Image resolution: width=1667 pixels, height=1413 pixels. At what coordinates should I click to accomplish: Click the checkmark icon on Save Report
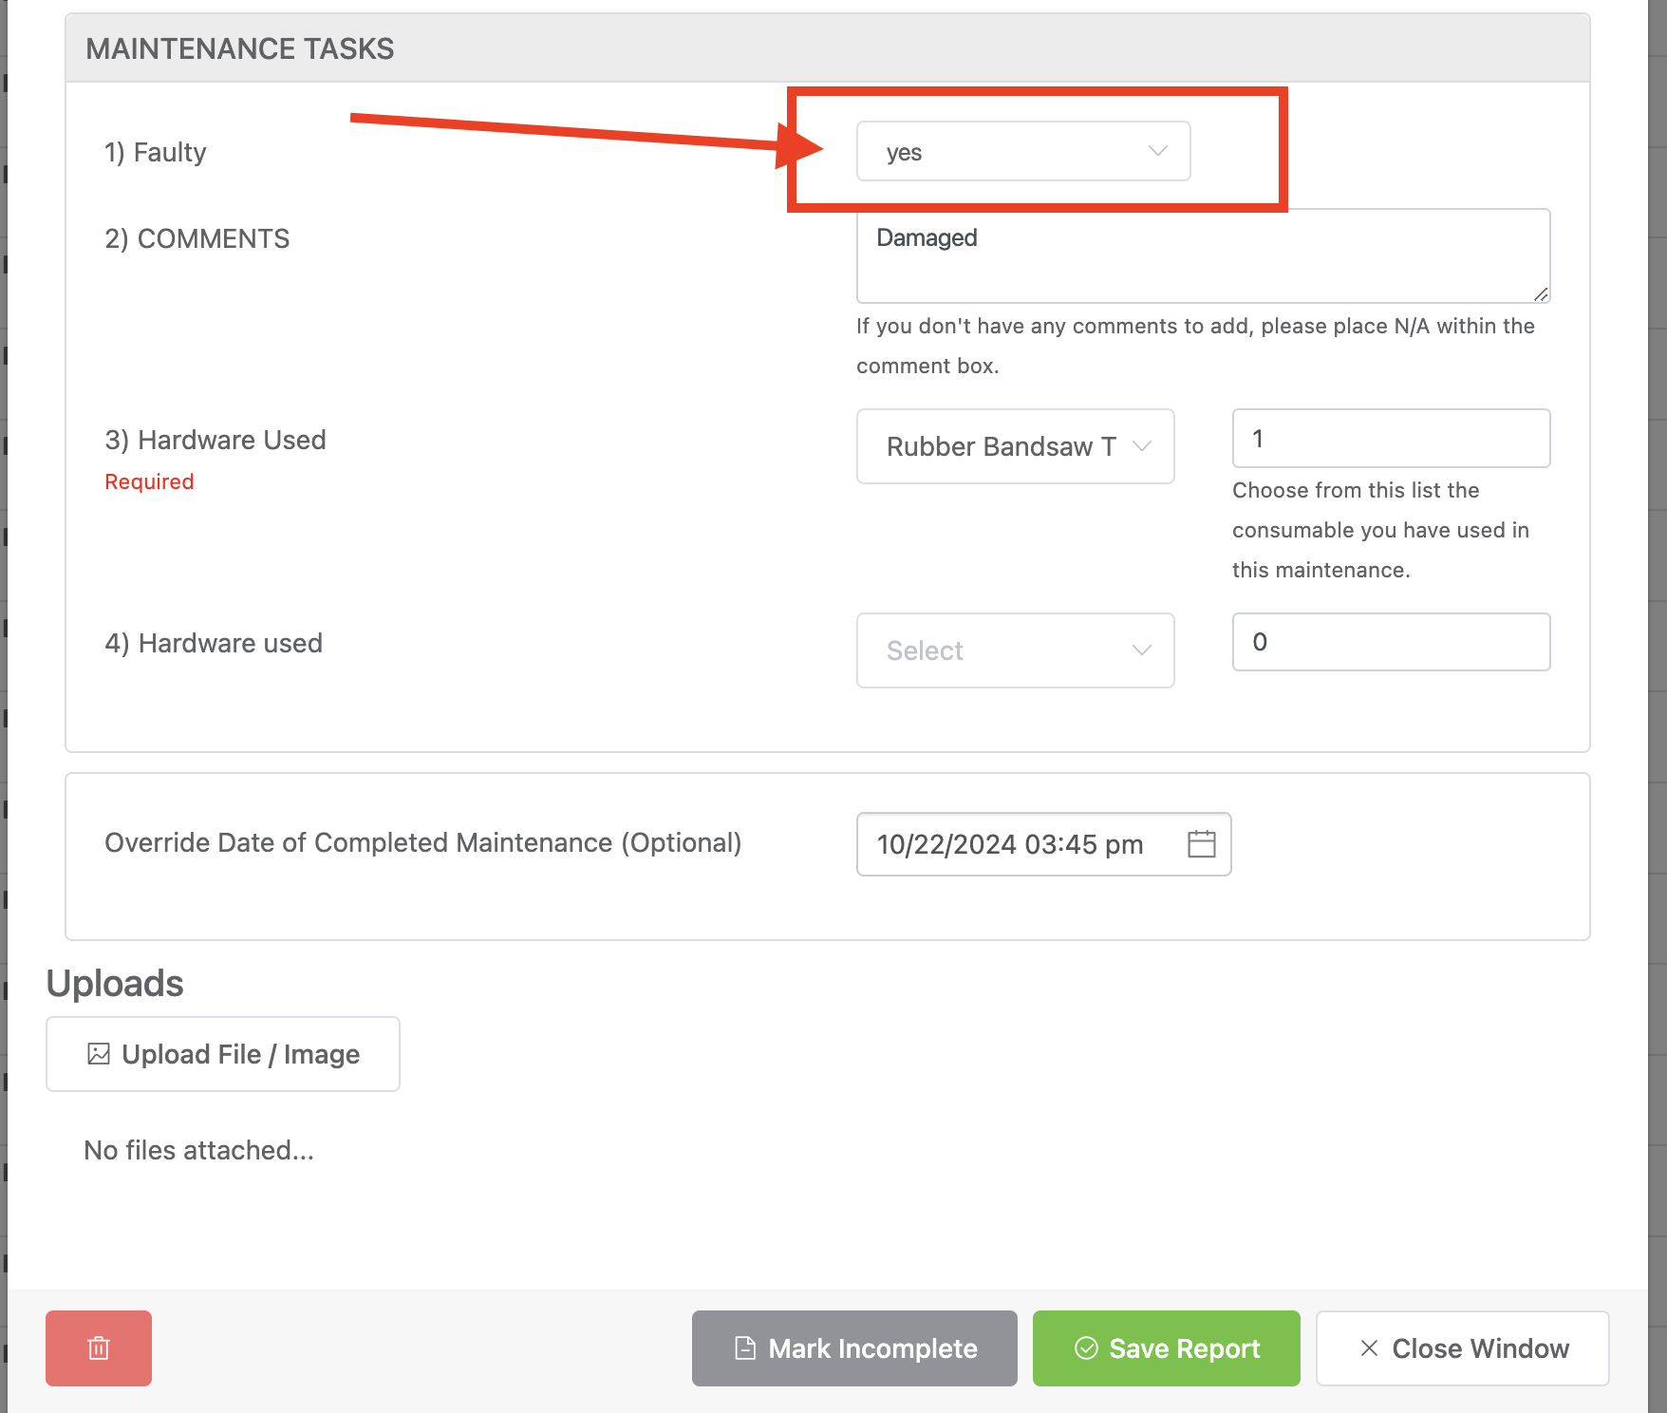1086,1348
